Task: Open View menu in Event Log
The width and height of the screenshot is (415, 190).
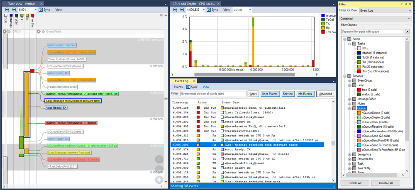Action: 206,87
